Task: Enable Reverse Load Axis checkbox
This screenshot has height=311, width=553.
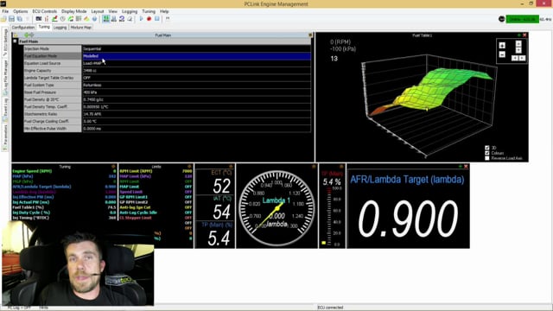Action: click(x=487, y=158)
